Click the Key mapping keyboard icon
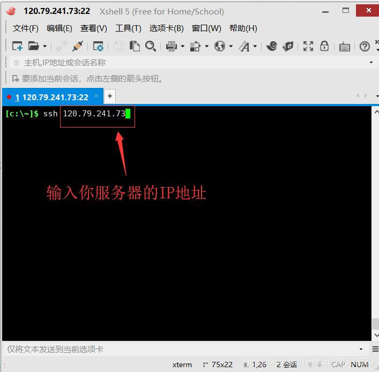Screen dimensions: 379x372 click(x=345, y=47)
